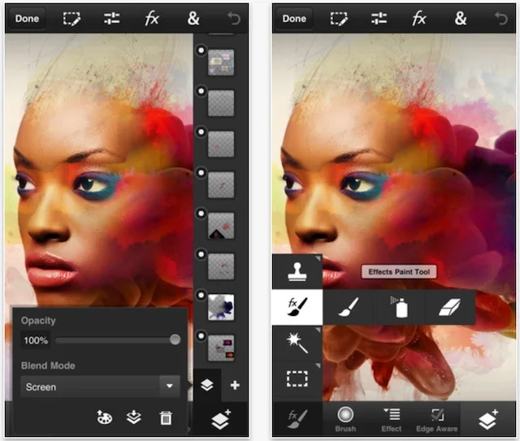Click the Opacity slider handle
The width and height of the screenshot is (520, 441).
tap(175, 339)
